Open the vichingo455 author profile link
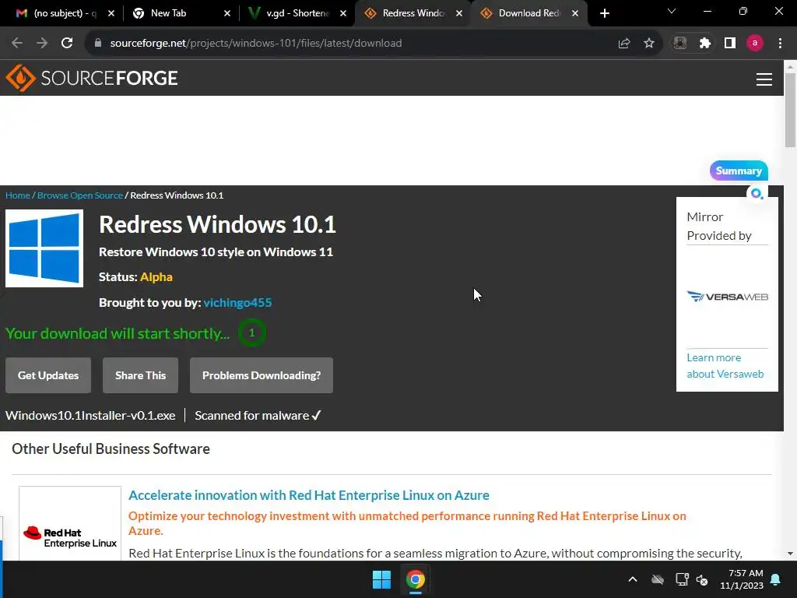797x598 pixels. pyautogui.click(x=237, y=303)
